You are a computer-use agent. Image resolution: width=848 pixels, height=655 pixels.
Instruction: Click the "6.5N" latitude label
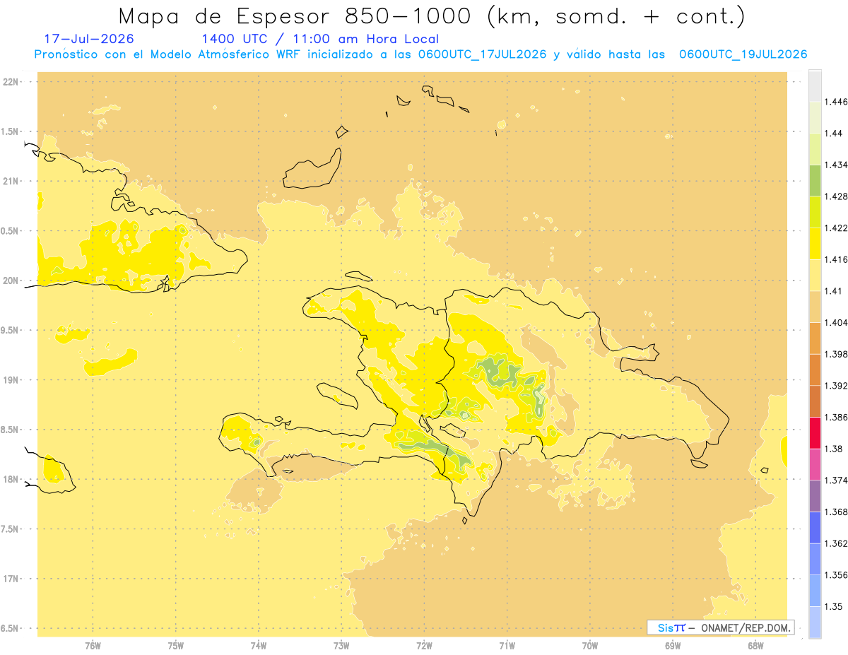pos(9,628)
